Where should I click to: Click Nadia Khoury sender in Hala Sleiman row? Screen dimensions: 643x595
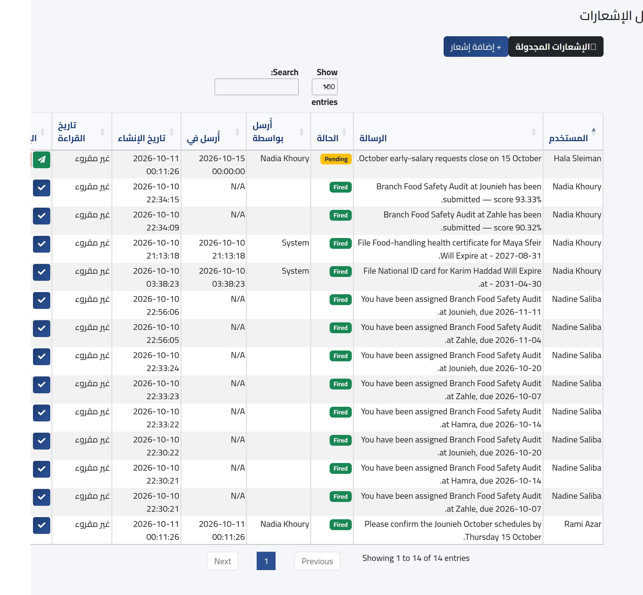pyautogui.click(x=285, y=159)
